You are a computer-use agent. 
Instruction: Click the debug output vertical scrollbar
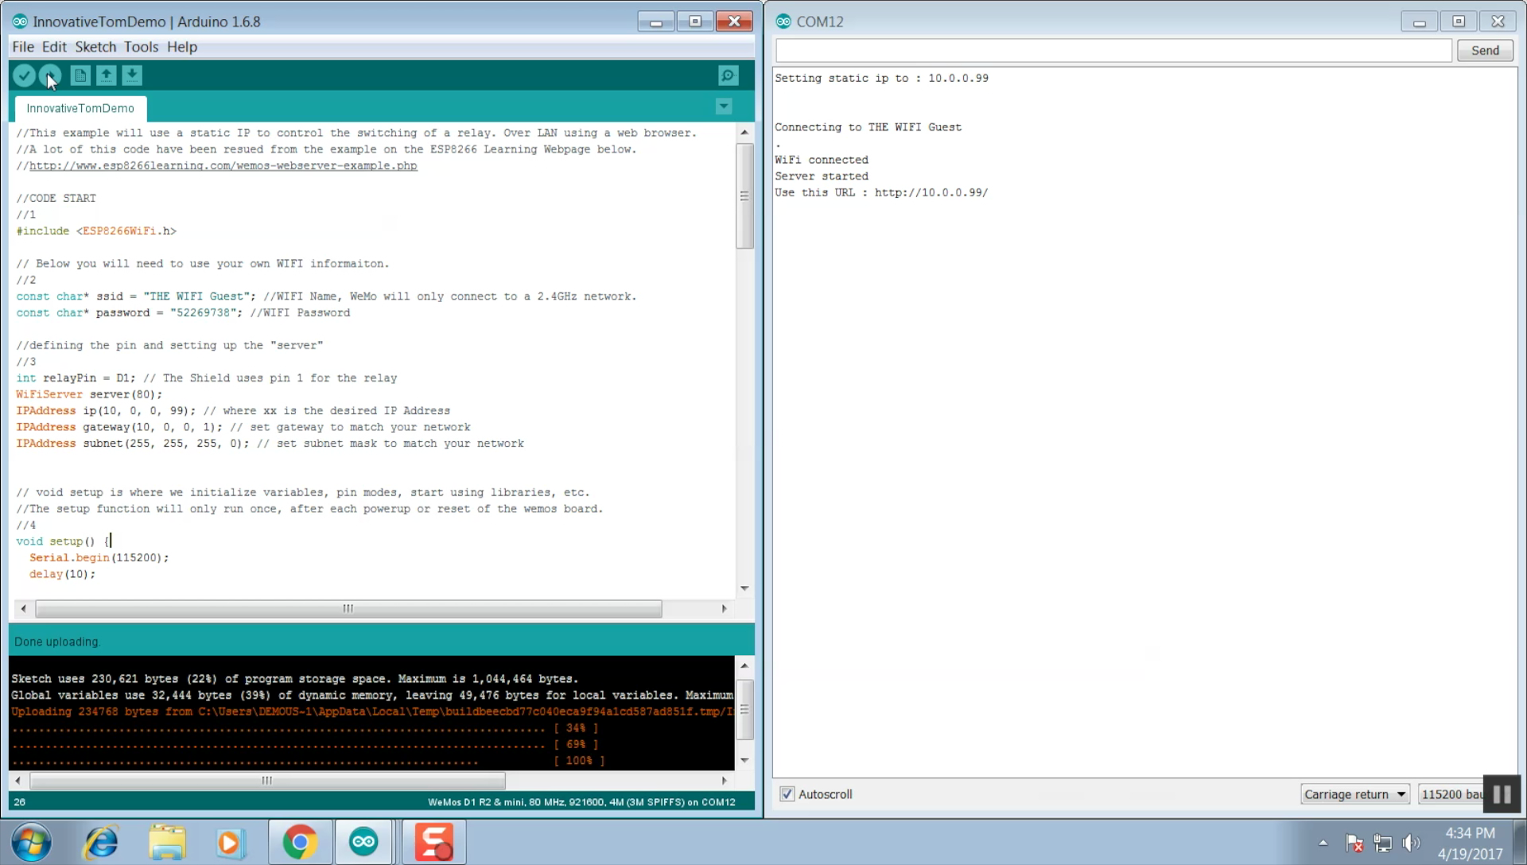tap(744, 713)
